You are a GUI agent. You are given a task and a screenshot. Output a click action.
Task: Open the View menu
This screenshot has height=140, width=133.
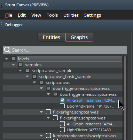(x=36, y=15)
